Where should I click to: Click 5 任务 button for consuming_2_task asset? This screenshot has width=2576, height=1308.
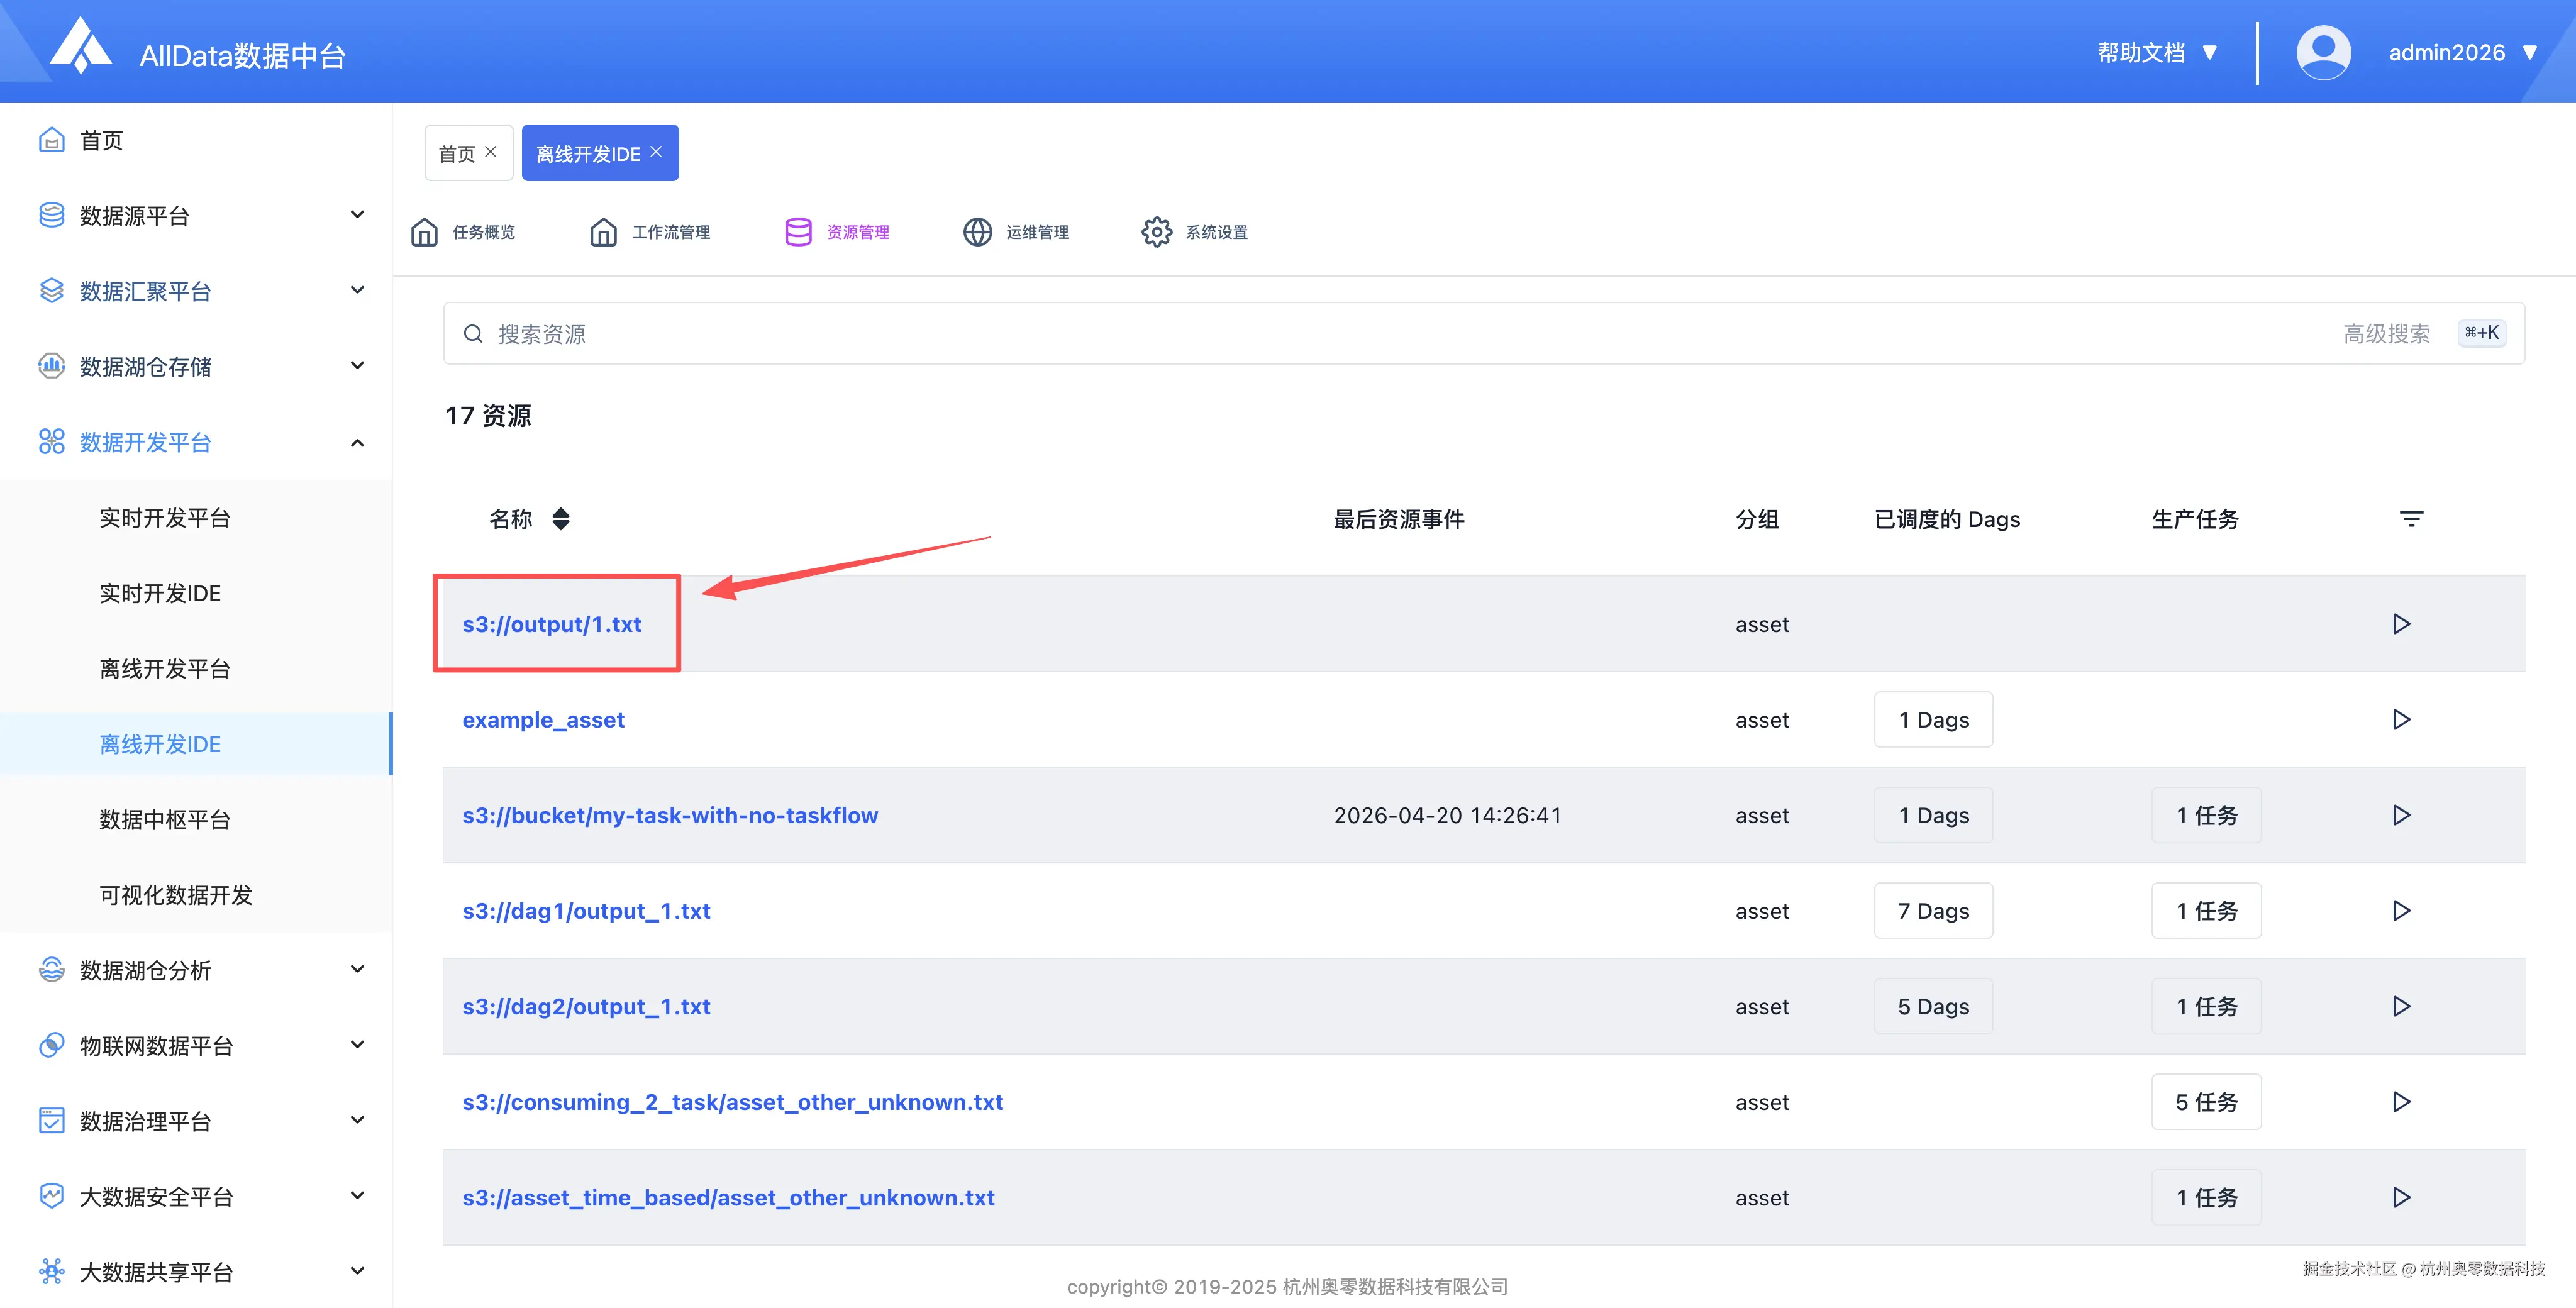click(x=2205, y=1102)
